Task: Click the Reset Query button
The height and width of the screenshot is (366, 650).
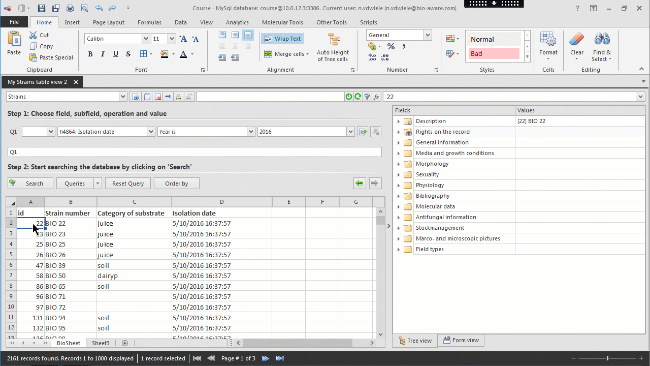Action: click(128, 184)
